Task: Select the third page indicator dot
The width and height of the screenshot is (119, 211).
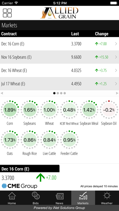Action: (61, 93)
